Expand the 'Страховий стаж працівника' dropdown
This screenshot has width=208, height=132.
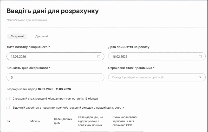coord(155,77)
